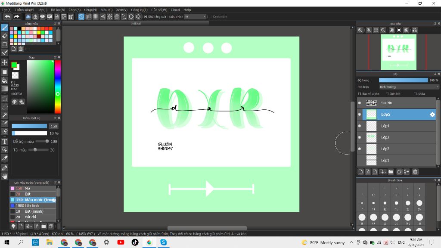Toggle the Xén bớt checkbox
This screenshot has height=248, width=441.
387,94
